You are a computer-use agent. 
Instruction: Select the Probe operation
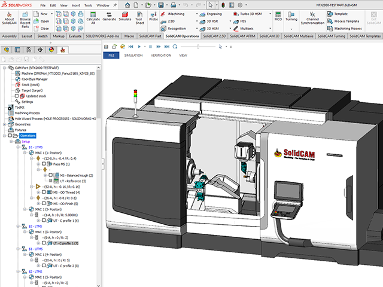click(153, 17)
